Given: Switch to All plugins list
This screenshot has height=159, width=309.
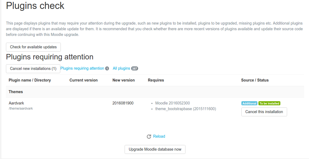Looking at the screenshot, I should coord(121,68).
